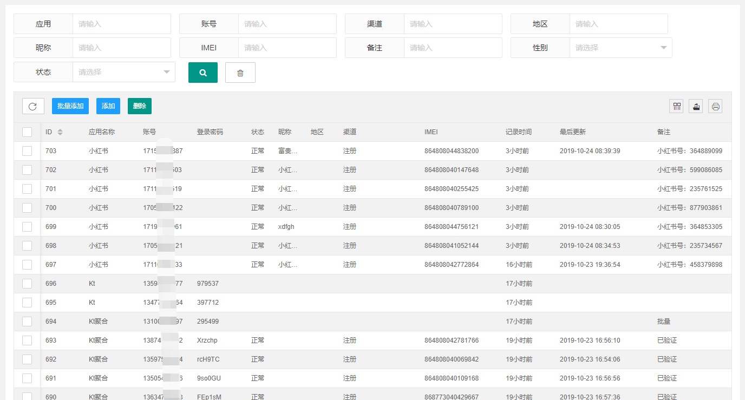745x400 pixels.
Task: Click IMEI cell 864808042781766
Action: [x=452, y=340]
